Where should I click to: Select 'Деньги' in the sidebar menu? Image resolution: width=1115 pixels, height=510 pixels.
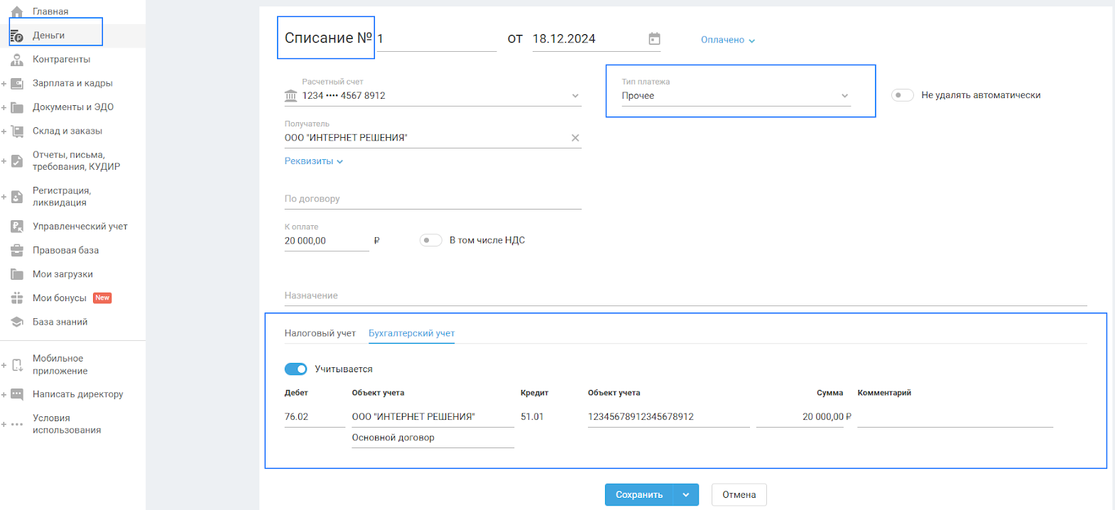[48, 36]
